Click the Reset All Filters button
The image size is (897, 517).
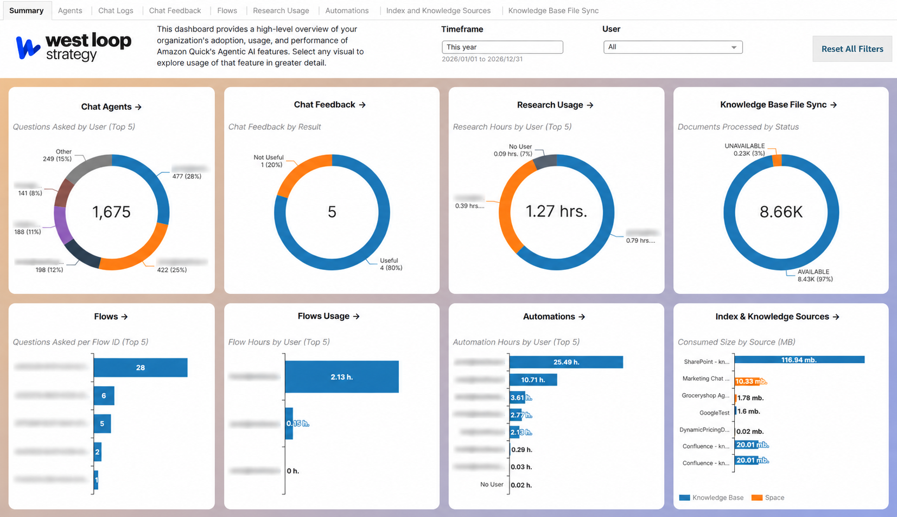852,49
